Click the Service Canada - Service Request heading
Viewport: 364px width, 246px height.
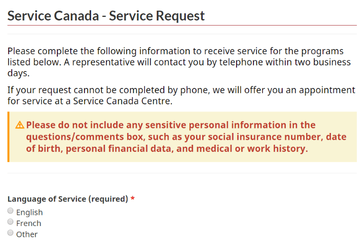[x=106, y=16]
